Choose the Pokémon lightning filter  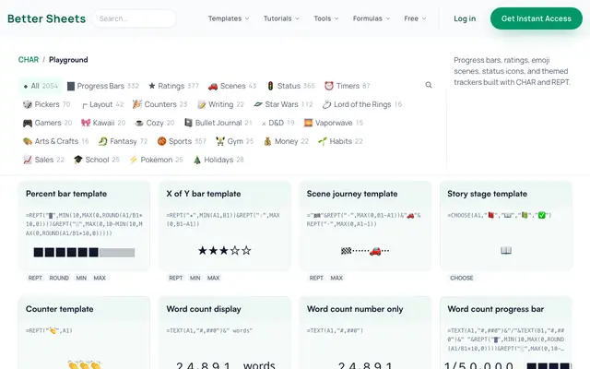(x=156, y=160)
